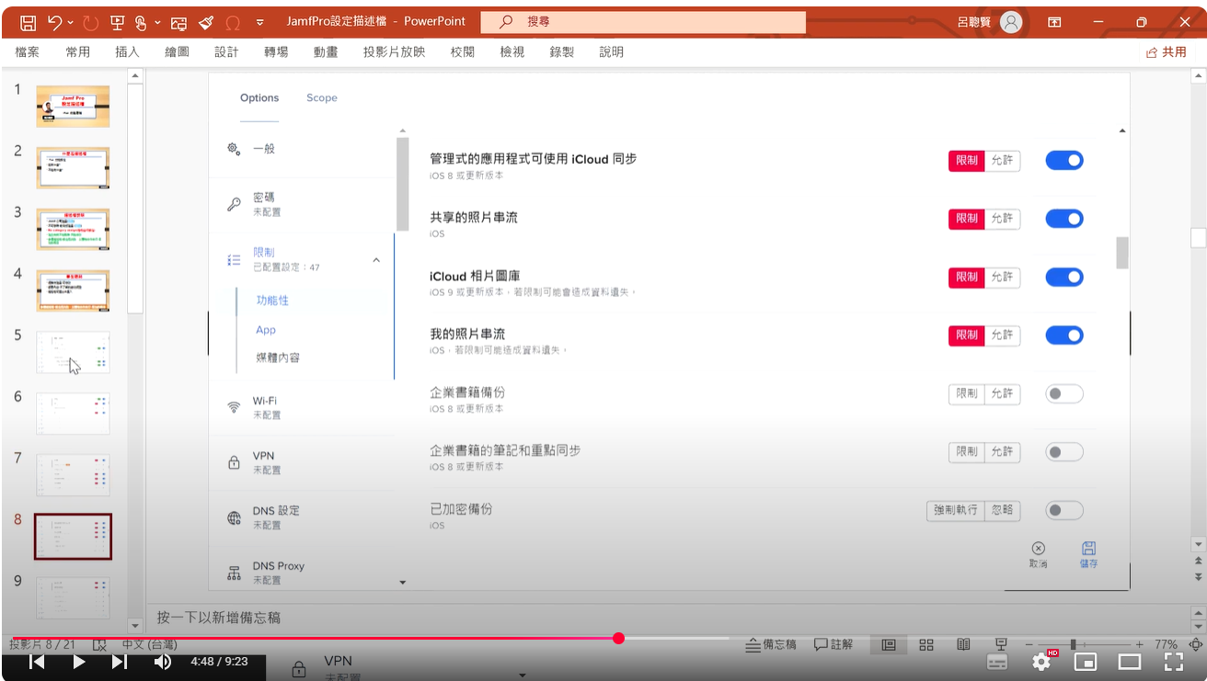1207x681 pixels.
Task: Click previous slide double arrow on scrollbar
Action: pyautogui.click(x=1198, y=560)
